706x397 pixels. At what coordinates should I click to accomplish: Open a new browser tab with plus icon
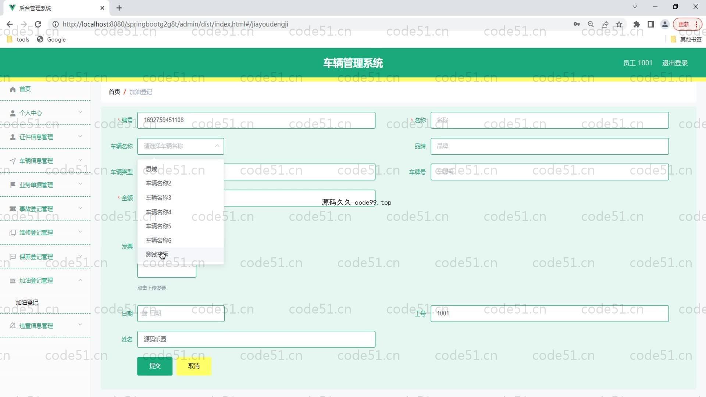click(x=119, y=8)
